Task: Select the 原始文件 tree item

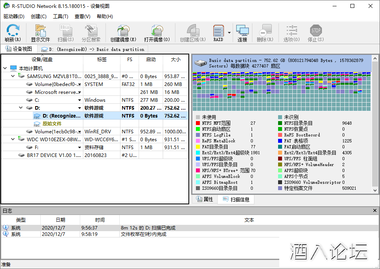Action: [x=52, y=123]
